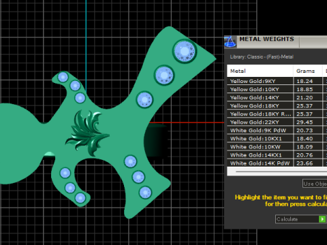The height and width of the screenshot is (245, 327).
Task: Select the largest gem on the model
Action: (185, 51)
